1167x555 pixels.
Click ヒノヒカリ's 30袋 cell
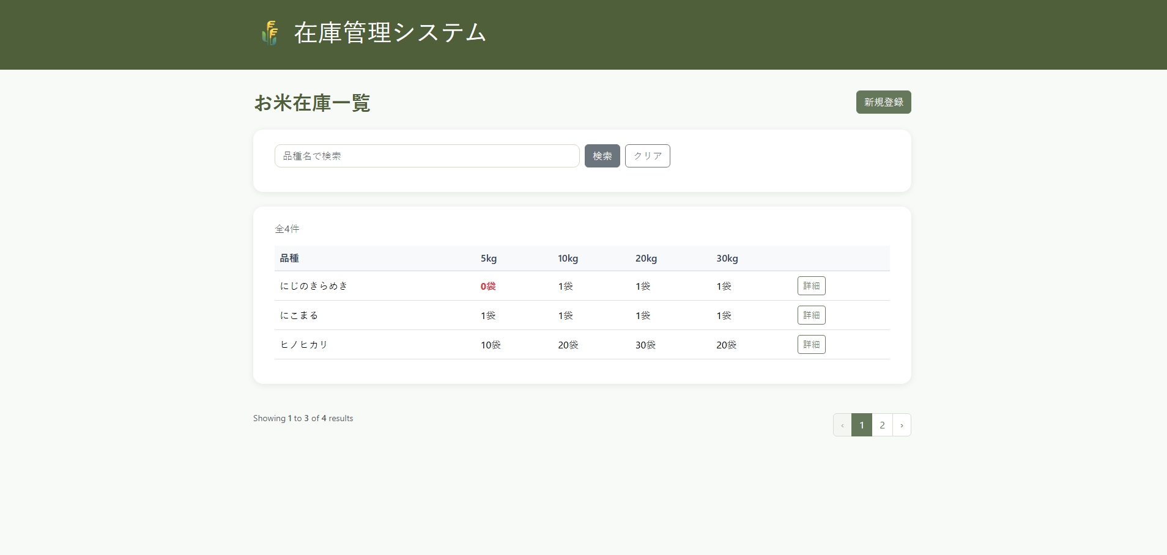point(645,345)
